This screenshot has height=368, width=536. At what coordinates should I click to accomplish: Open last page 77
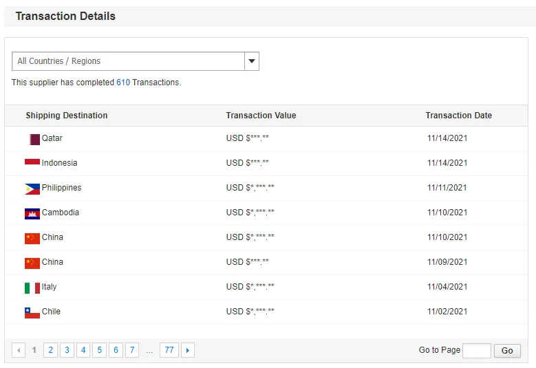click(x=169, y=351)
